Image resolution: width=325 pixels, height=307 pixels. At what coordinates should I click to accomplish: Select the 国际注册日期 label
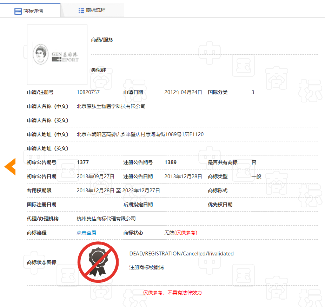coord(41,205)
